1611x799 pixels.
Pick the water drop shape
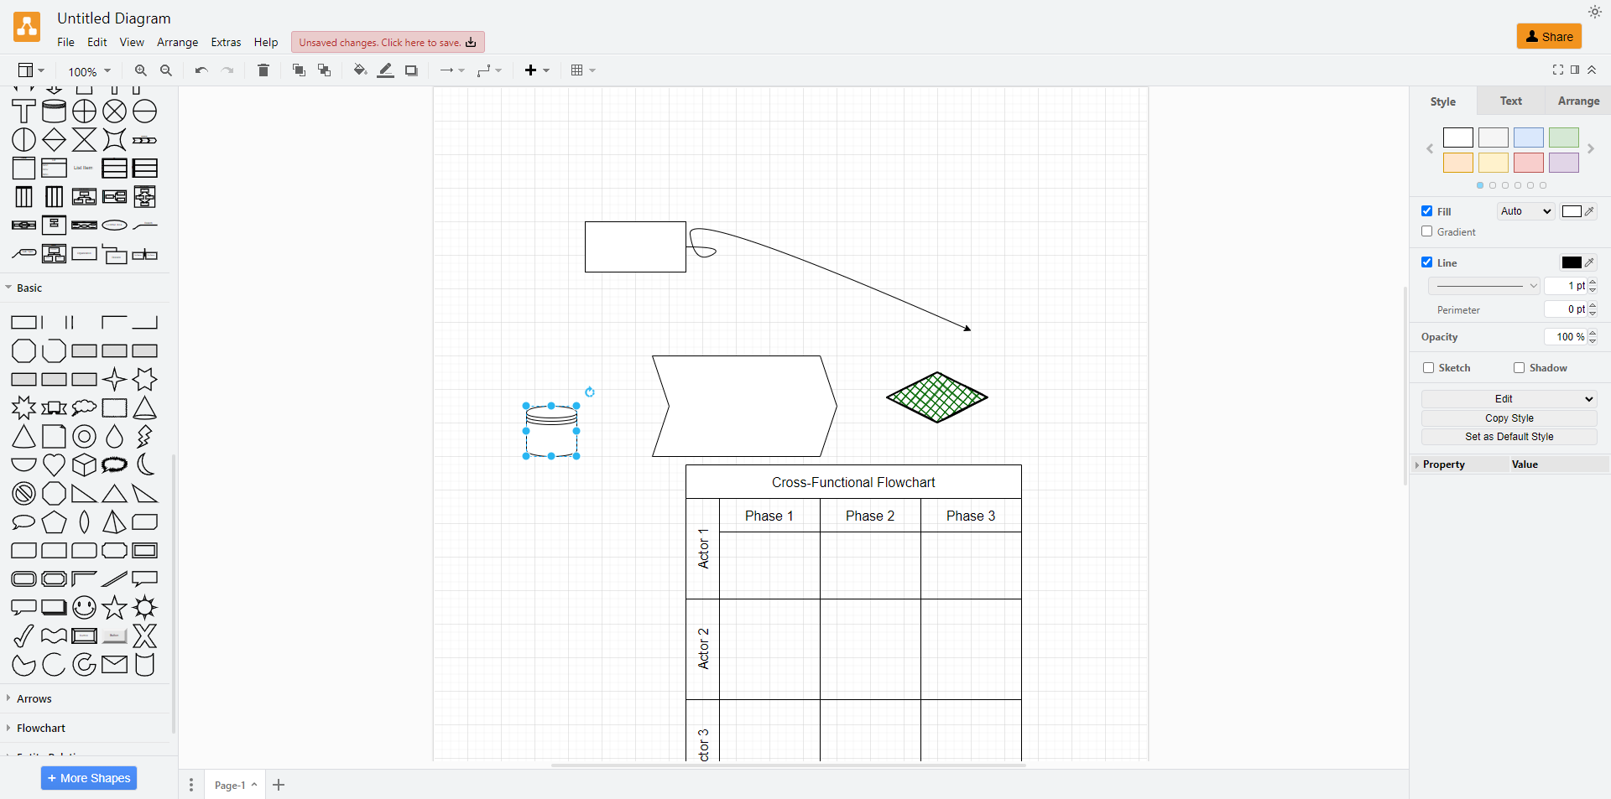(x=115, y=437)
